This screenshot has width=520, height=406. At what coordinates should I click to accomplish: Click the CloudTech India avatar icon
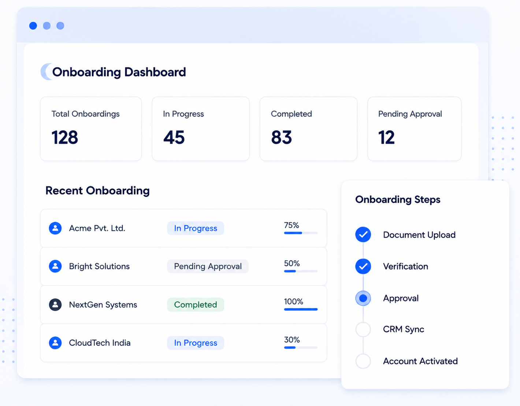click(55, 343)
